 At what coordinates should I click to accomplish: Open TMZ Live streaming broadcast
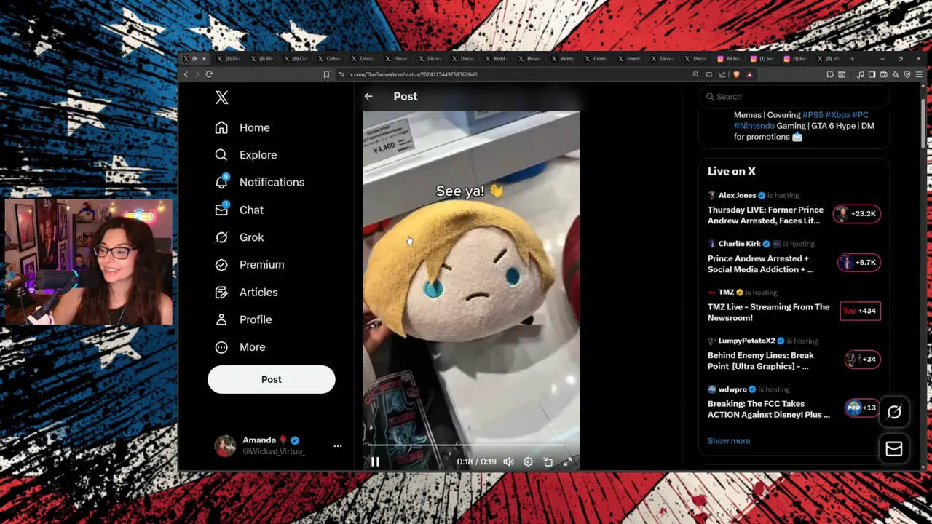768,312
